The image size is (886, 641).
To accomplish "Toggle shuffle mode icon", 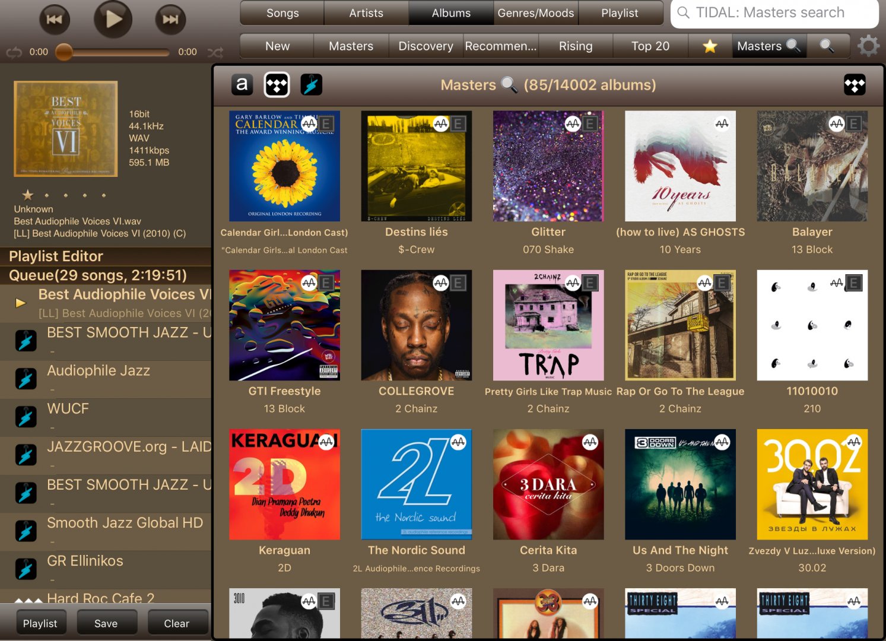I will (x=215, y=52).
